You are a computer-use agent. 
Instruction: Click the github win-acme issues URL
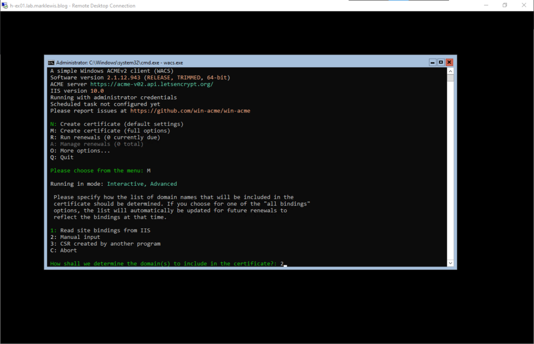point(190,111)
